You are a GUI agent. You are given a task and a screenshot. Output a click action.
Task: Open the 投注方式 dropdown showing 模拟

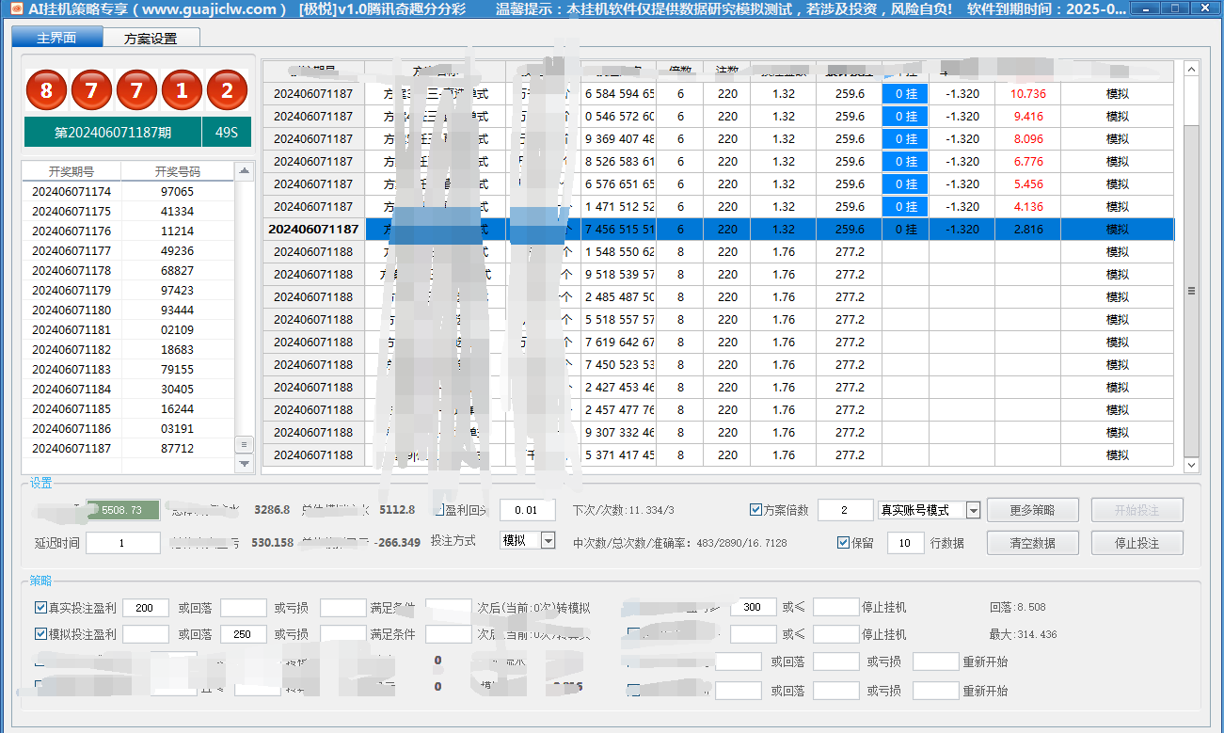[x=548, y=541]
